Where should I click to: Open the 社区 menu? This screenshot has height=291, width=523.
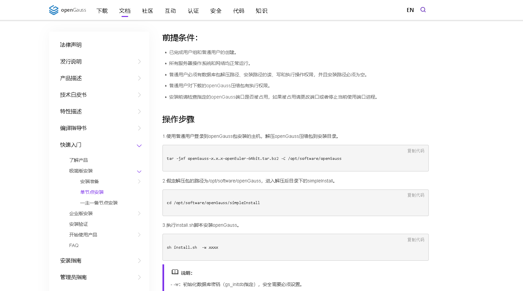click(147, 11)
